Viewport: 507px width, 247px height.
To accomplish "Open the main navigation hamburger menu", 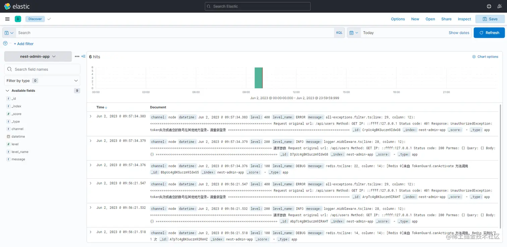I will (7, 19).
